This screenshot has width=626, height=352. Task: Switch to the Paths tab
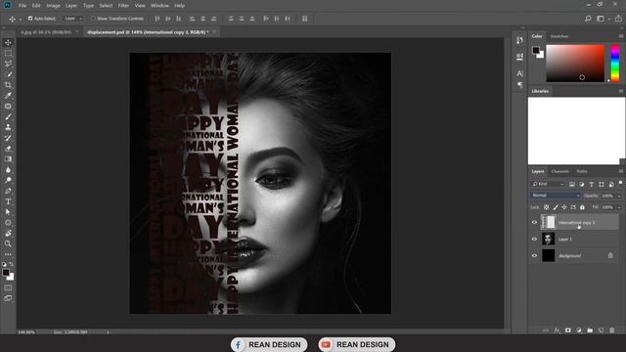[582, 171]
